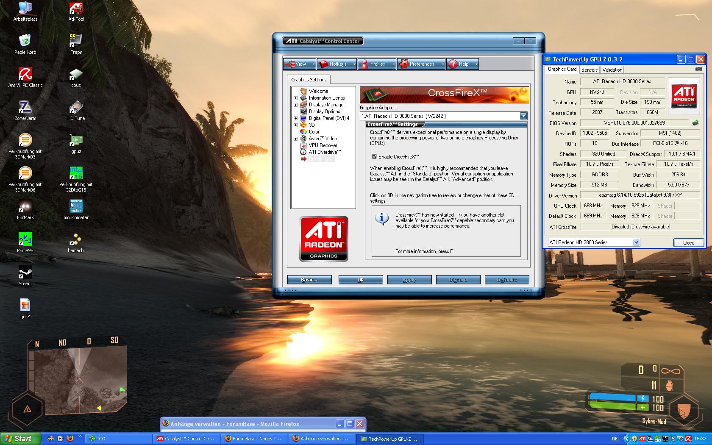Select the hamachi desktop icon
This screenshot has height=445, width=712.
coord(76,243)
